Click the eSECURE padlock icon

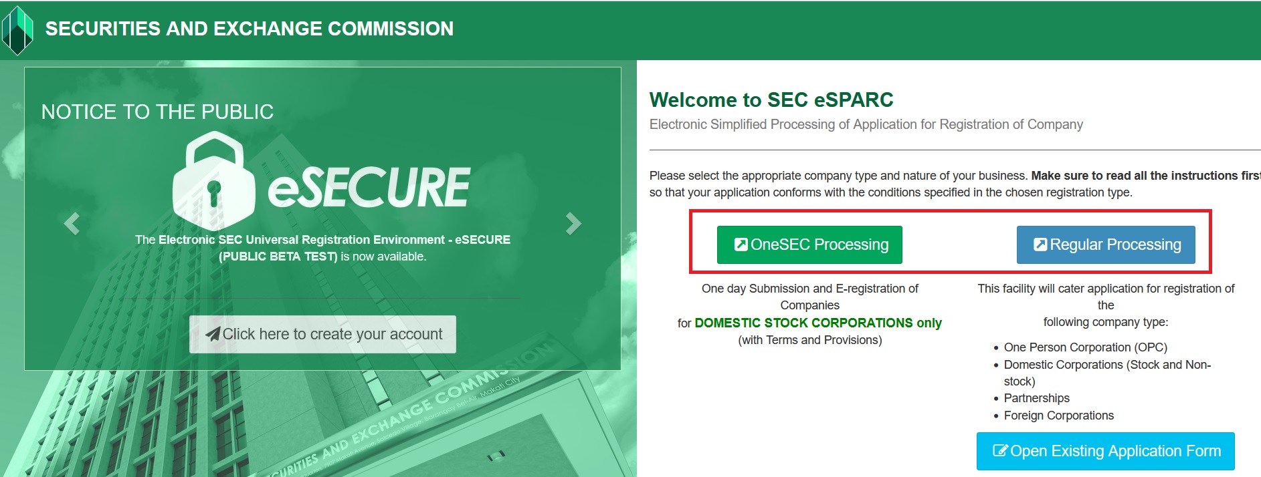(213, 182)
